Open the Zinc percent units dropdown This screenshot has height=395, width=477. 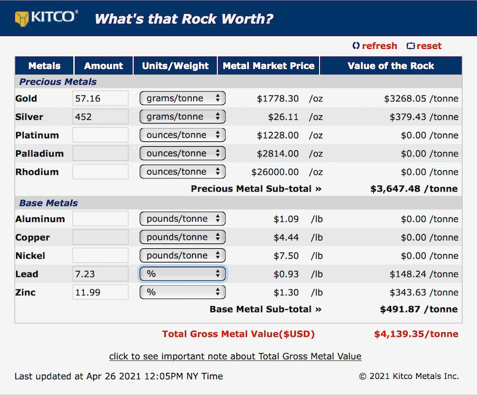(x=182, y=292)
